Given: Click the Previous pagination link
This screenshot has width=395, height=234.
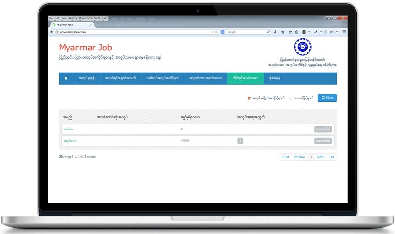Looking at the screenshot, I should [300, 157].
